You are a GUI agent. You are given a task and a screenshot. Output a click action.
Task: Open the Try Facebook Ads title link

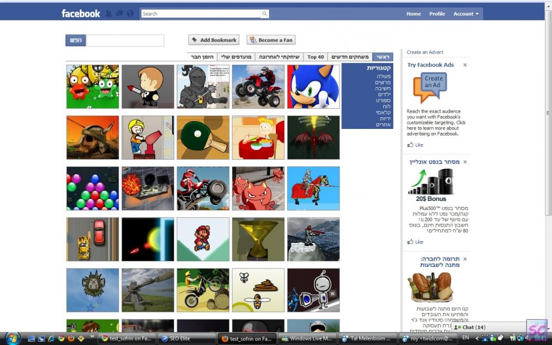(x=431, y=65)
